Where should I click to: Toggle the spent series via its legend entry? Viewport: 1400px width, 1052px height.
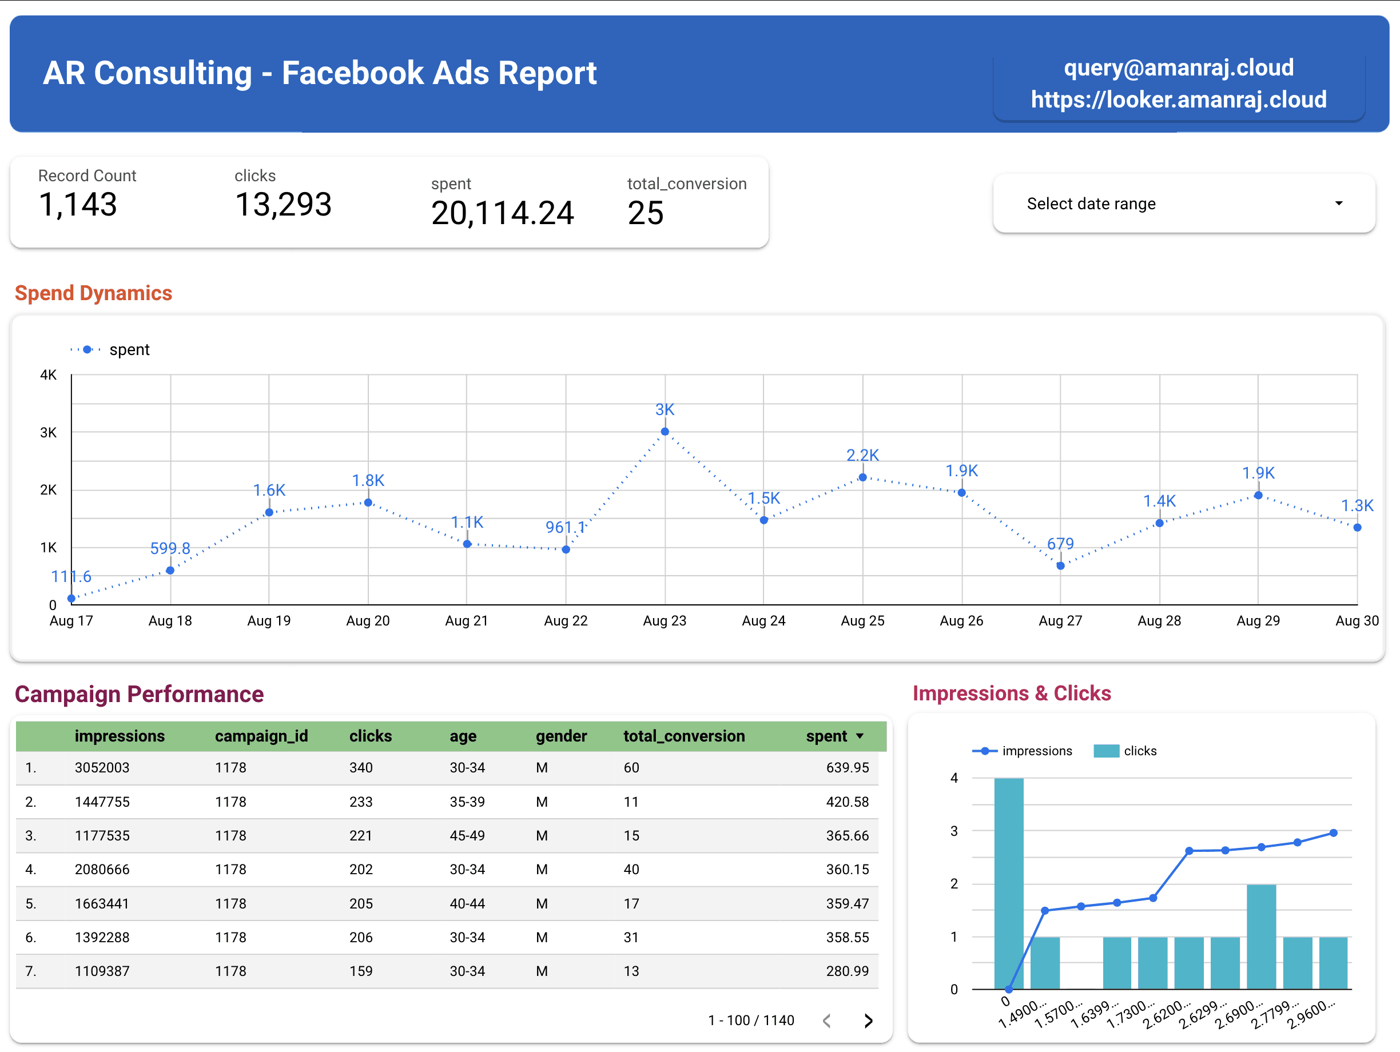pyautogui.click(x=129, y=349)
